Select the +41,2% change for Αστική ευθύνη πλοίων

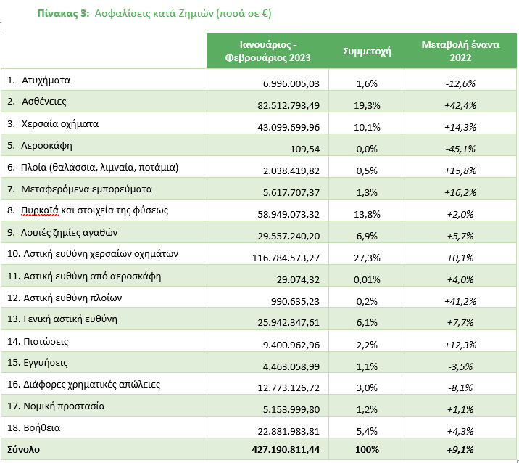[460, 301]
